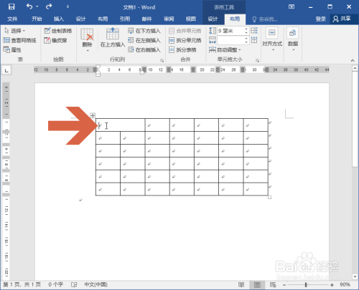Viewport: 359px width, 290px height.
Task: Open the Table Tools 设计 (Design) tab
Action: click(213, 19)
